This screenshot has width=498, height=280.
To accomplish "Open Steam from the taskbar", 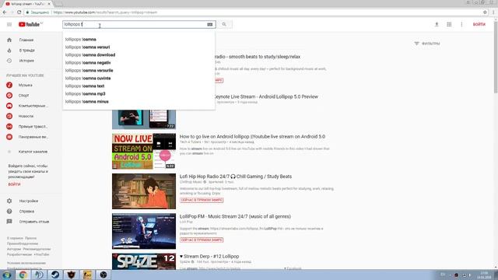I will [55, 275].
